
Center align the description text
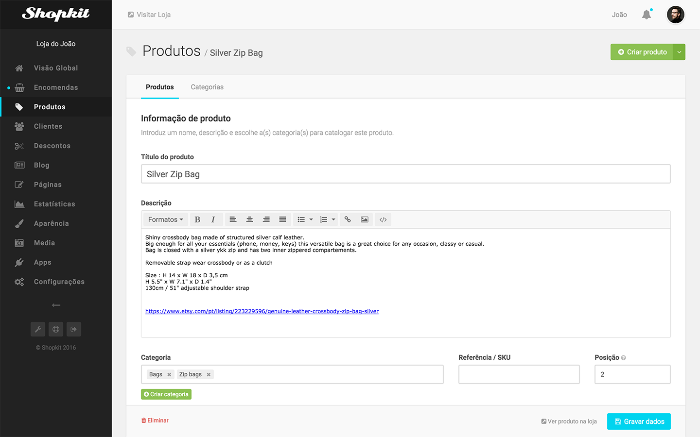click(x=249, y=219)
